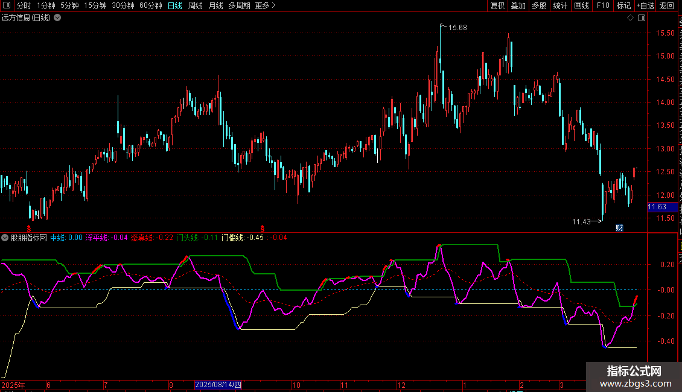Switch to the 周线 weekly period tab
This screenshot has height=392, width=682.
click(x=196, y=6)
